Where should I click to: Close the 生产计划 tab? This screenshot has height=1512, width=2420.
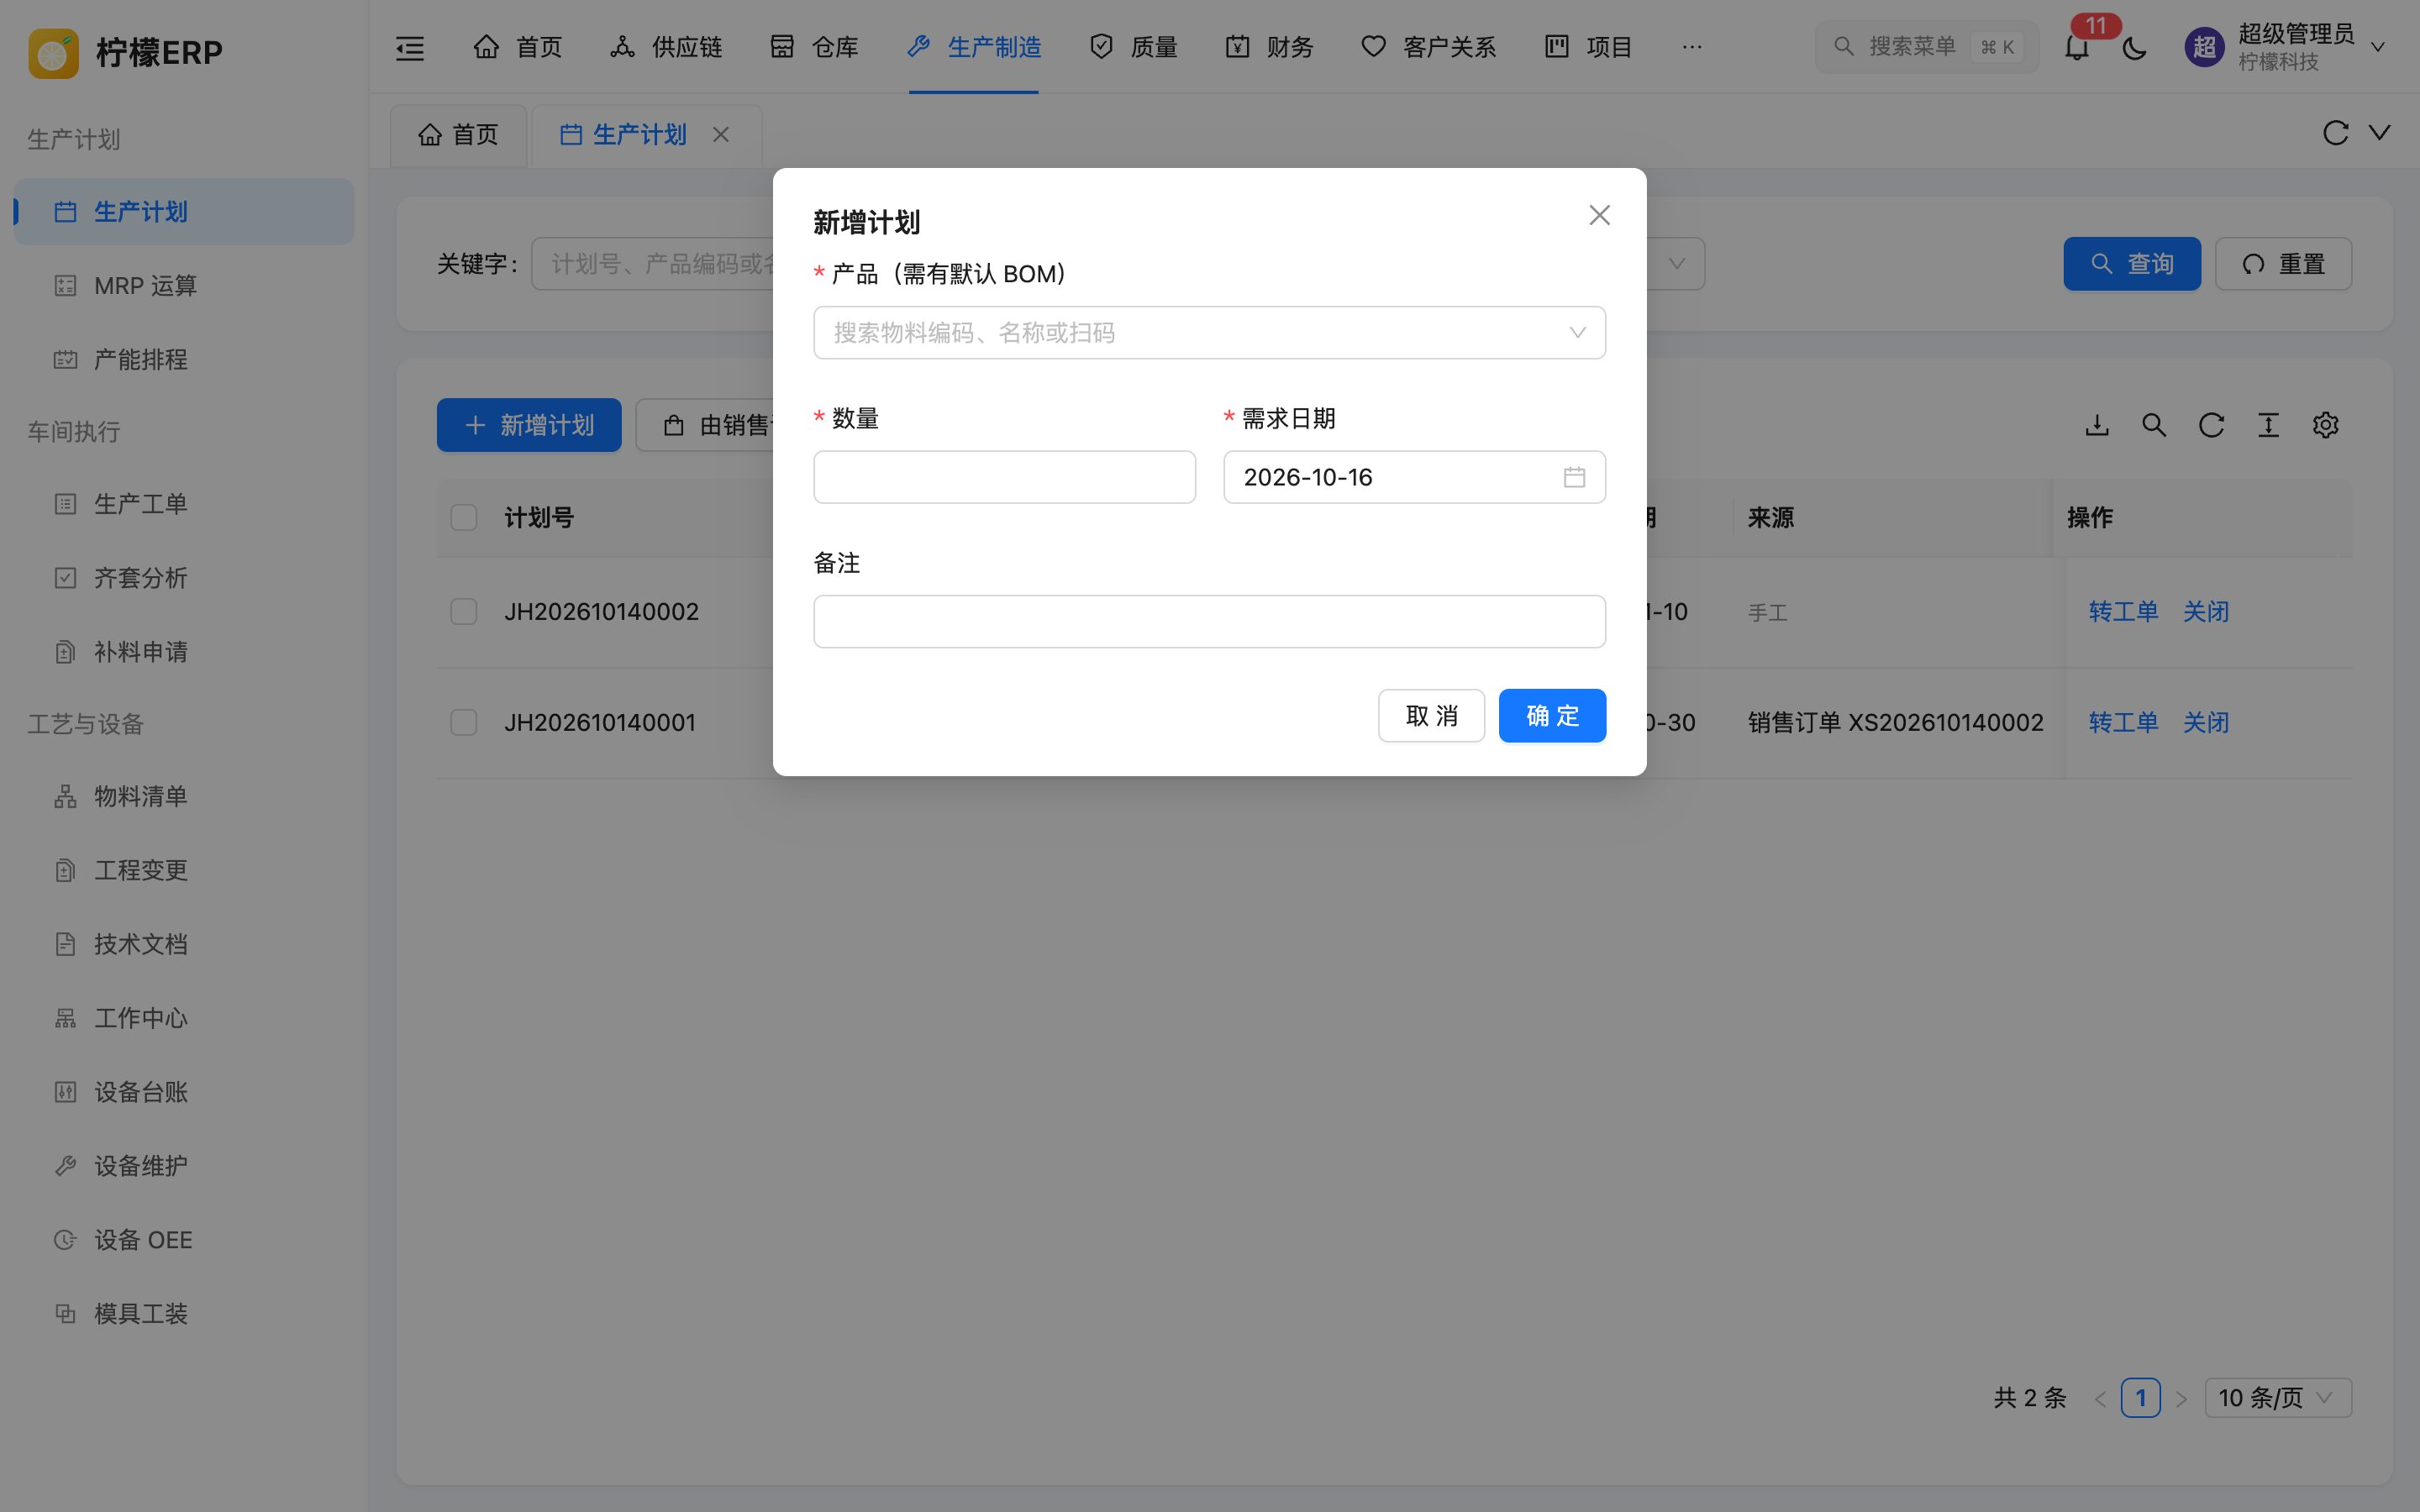(720, 134)
